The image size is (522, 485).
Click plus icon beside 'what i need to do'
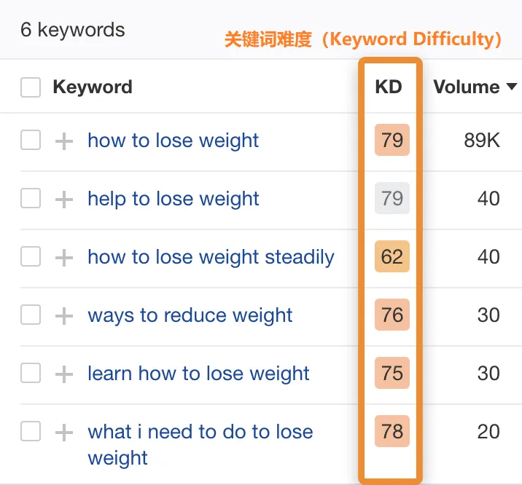[65, 432]
